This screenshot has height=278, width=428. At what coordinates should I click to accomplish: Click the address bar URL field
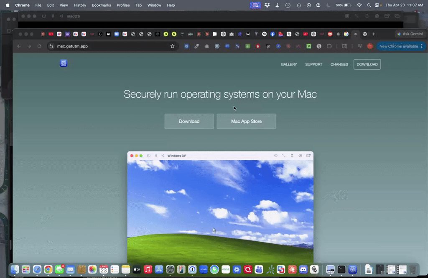point(112,46)
